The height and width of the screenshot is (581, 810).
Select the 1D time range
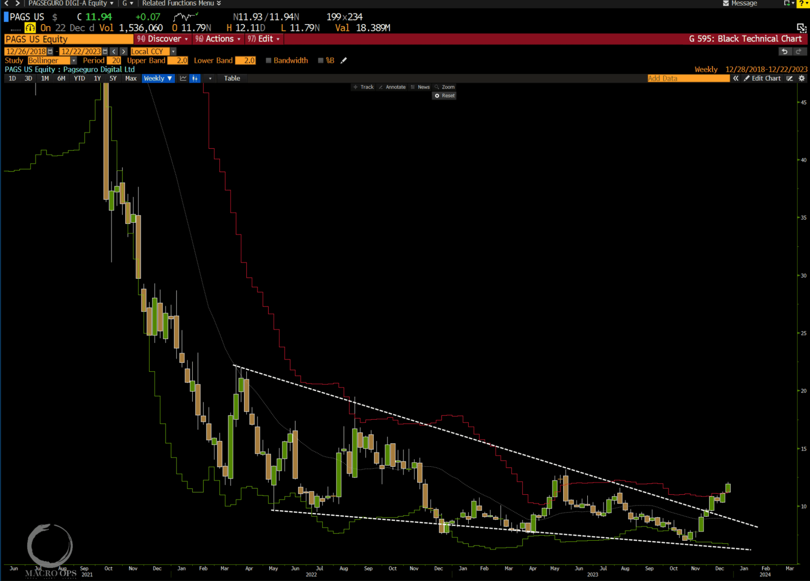click(12, 78)
